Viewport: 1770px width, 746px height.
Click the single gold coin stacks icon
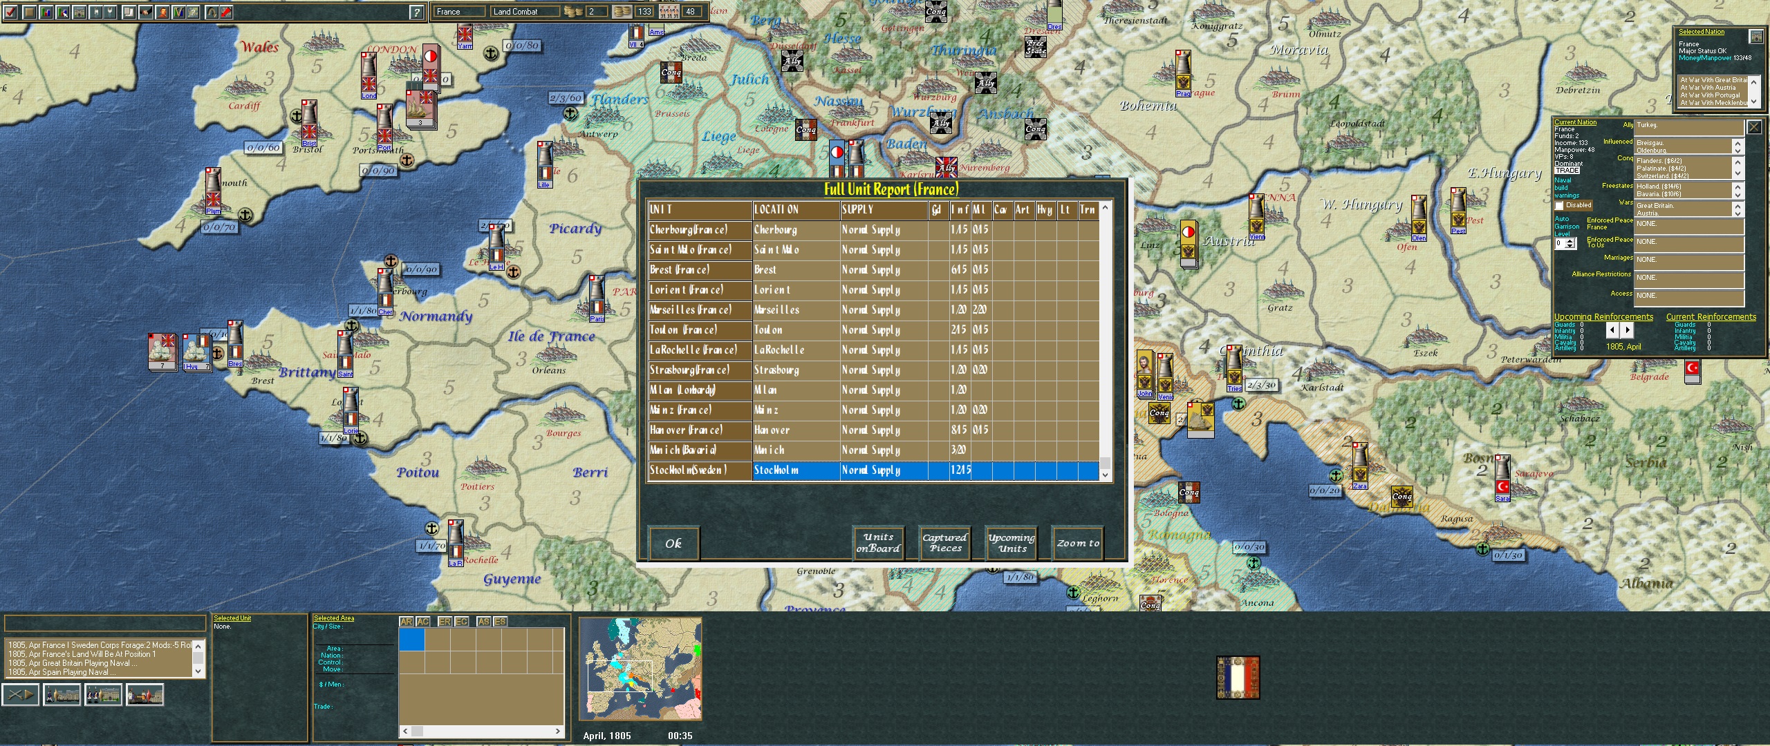[574, 11]
